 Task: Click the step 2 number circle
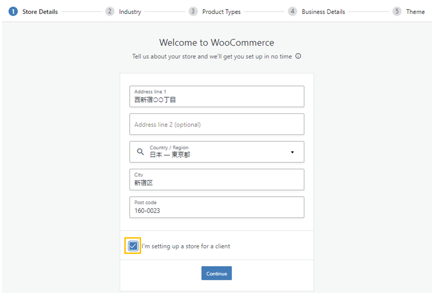[110, 12]
